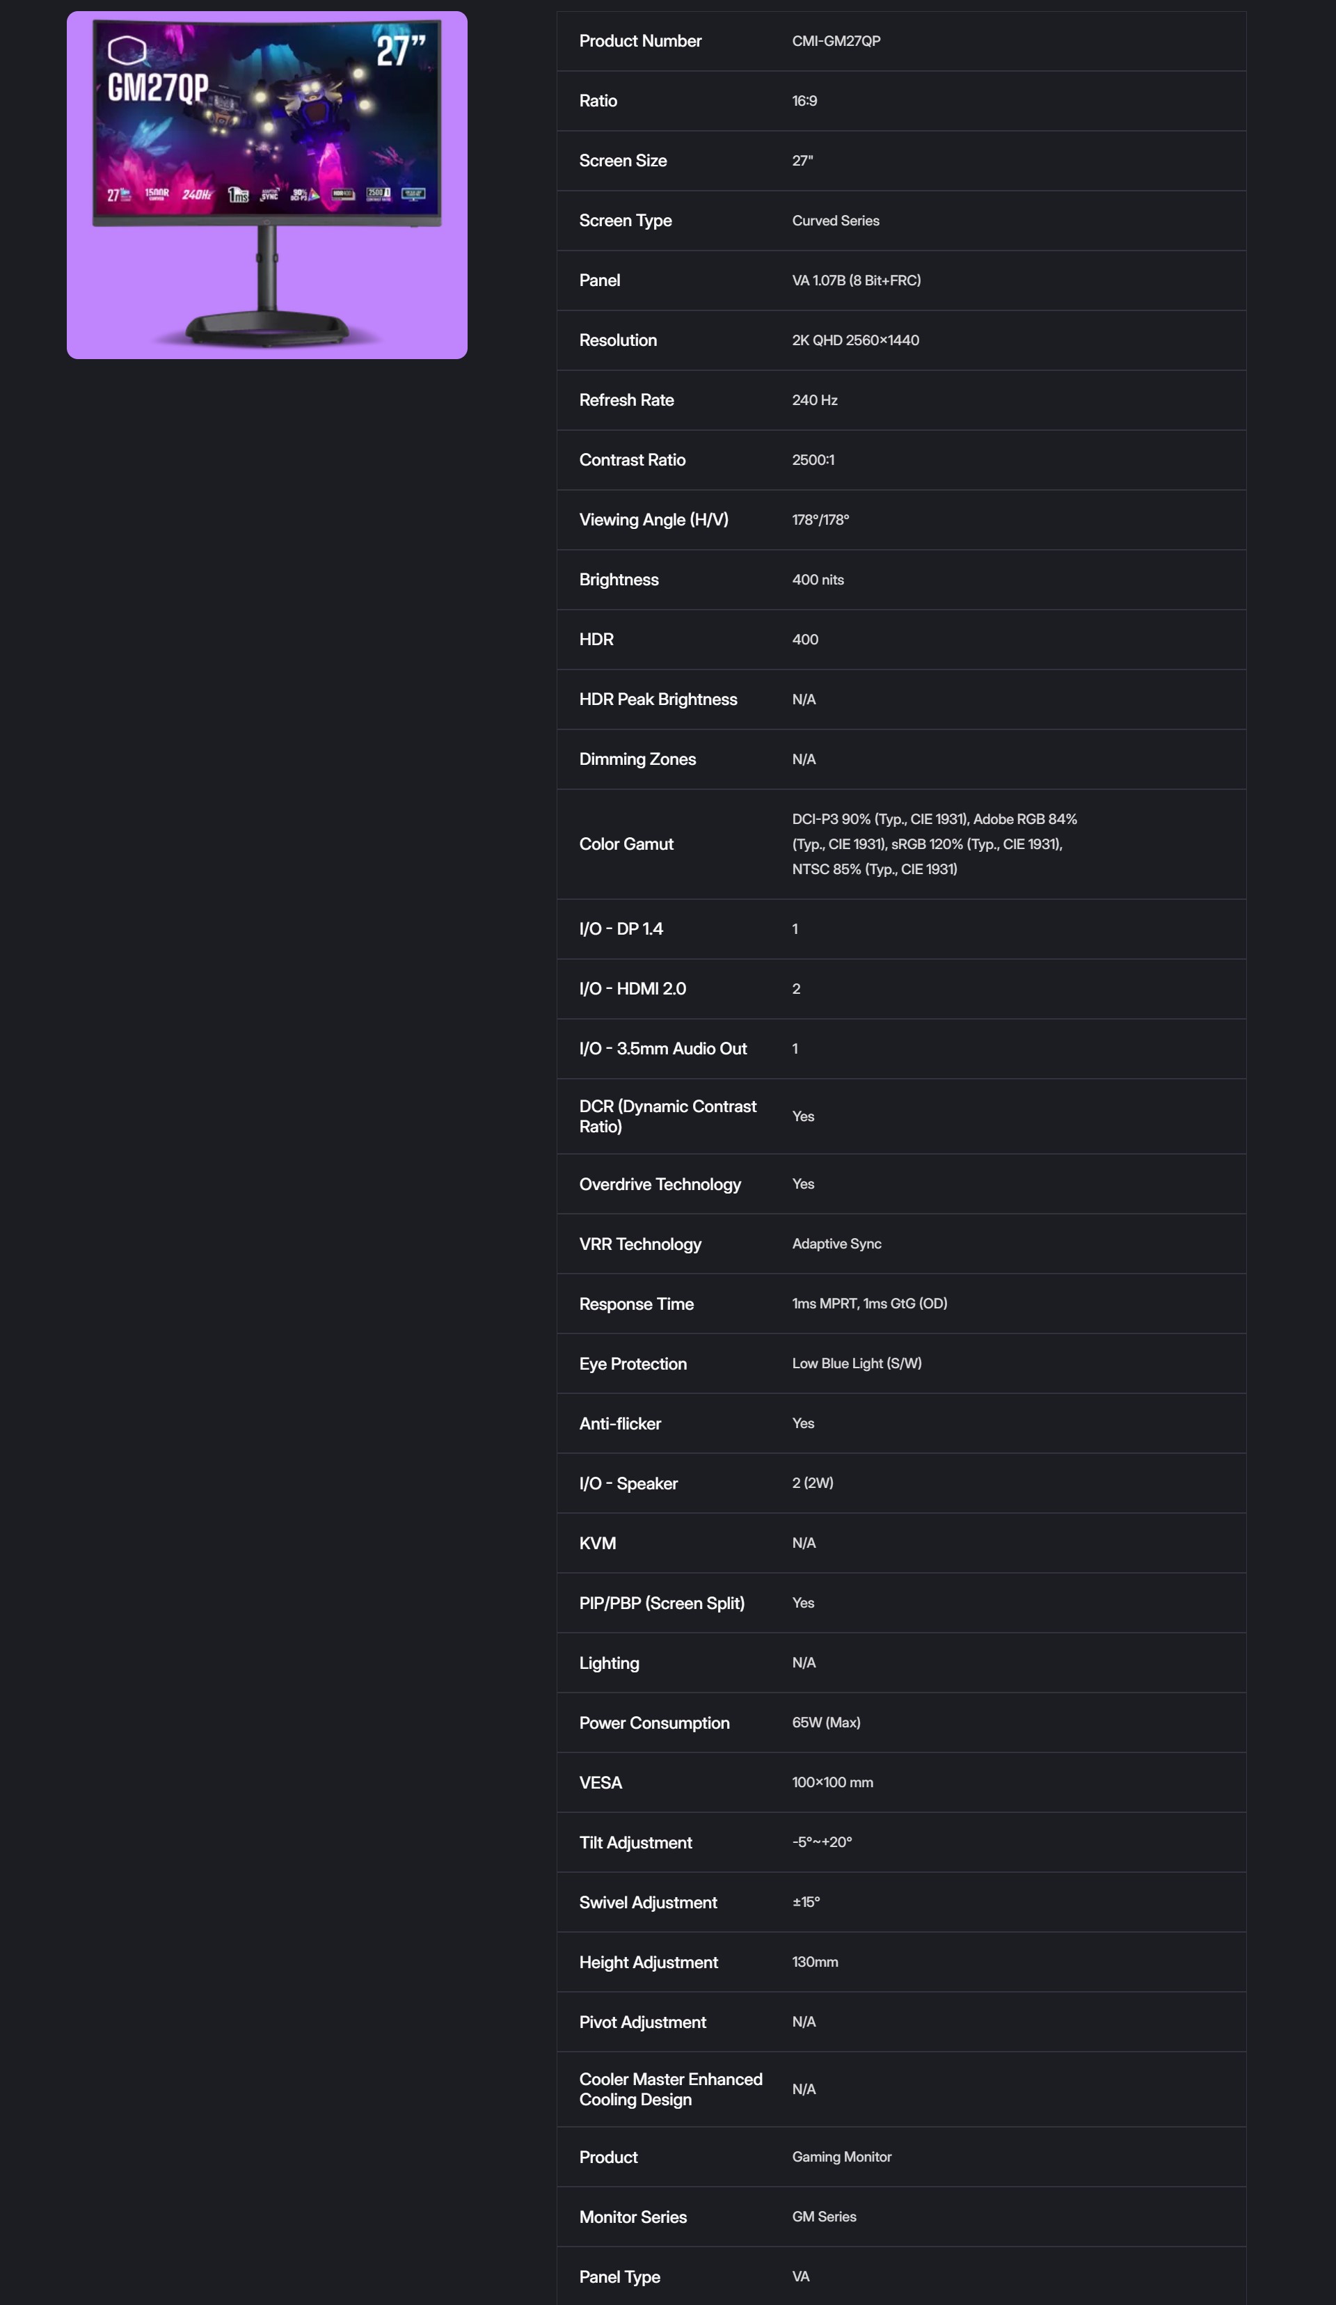Image resolution: width=1336 pixels, height=2305 pixels.
Task: Click the I/O - HDMI 2.0 row label
Action: (633, 989)
